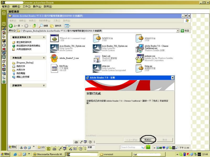Image resolution: width=210 pixels, height=157 pixels.
Task: Click remote desktop 開始 start button
Action: tap(12, 147)
